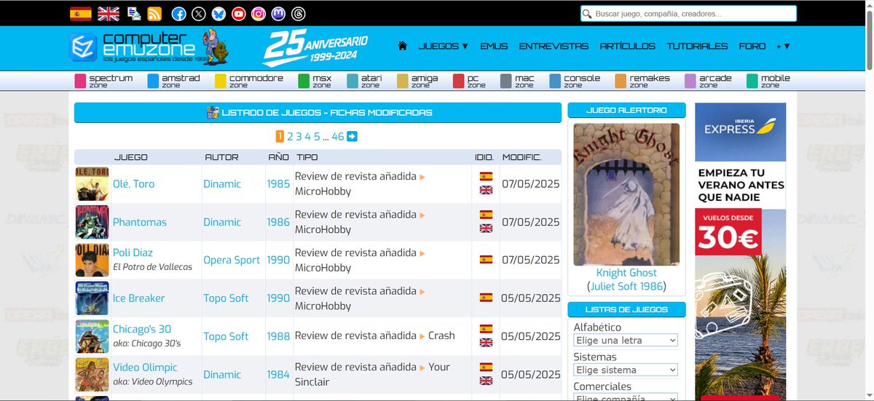
Task: Open the Commodore zone
Action: 249,81
